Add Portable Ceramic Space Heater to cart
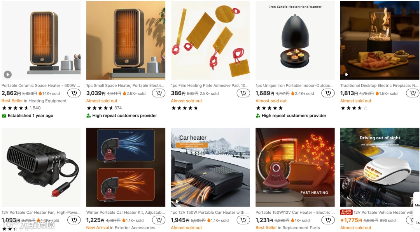The image size is (420, 232). pos(74,93)
